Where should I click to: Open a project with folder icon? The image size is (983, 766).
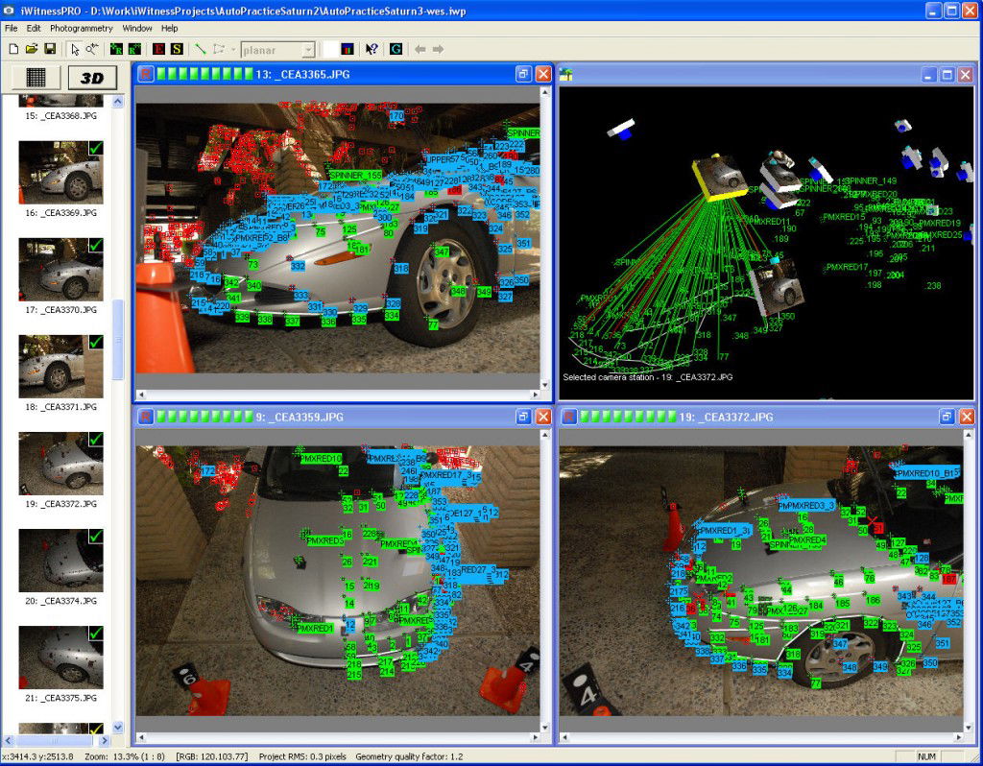point(32,49)
